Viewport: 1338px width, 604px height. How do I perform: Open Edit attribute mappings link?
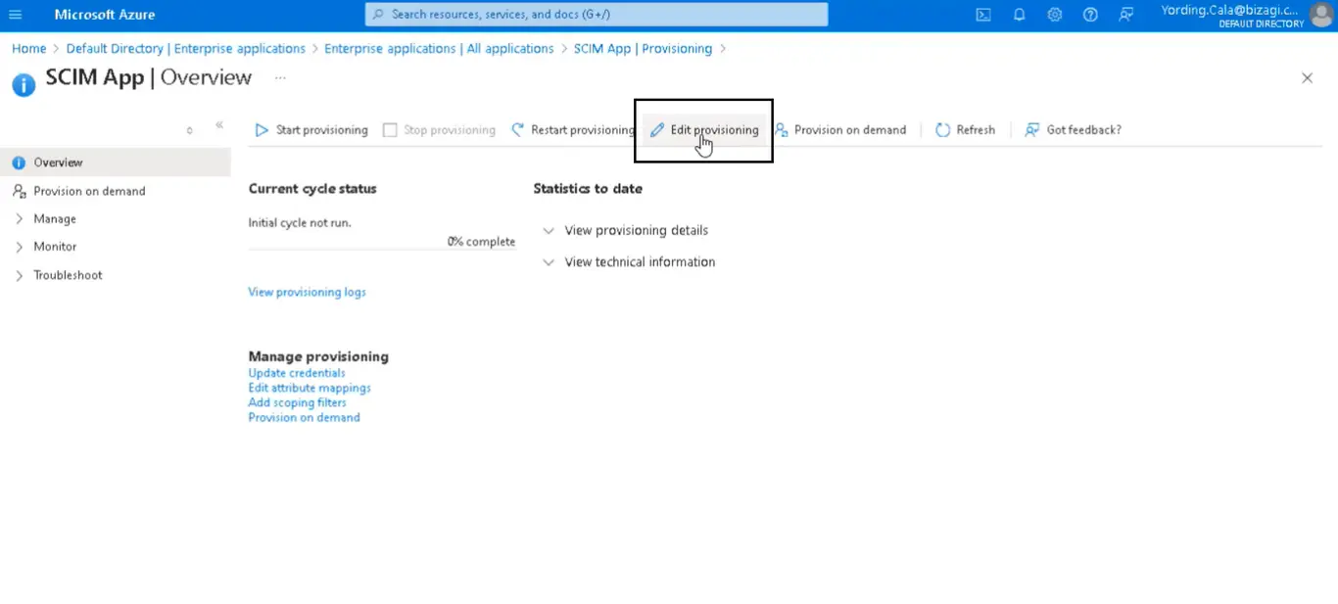[x=310, y=388]
